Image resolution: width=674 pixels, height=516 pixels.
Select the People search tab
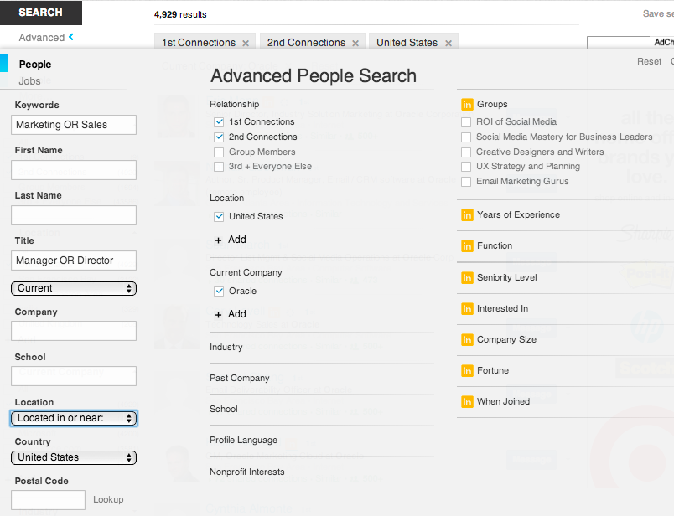coord(35,64)
